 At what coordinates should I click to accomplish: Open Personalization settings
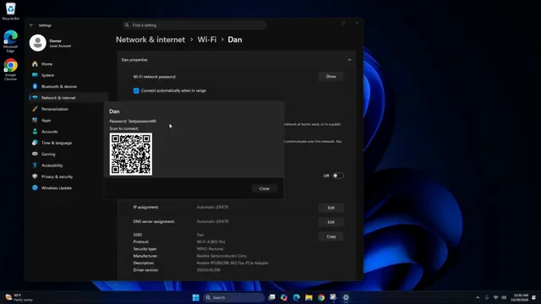click(x=54, y=109)
